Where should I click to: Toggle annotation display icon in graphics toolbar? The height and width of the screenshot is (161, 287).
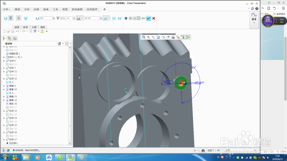[183, 37]
